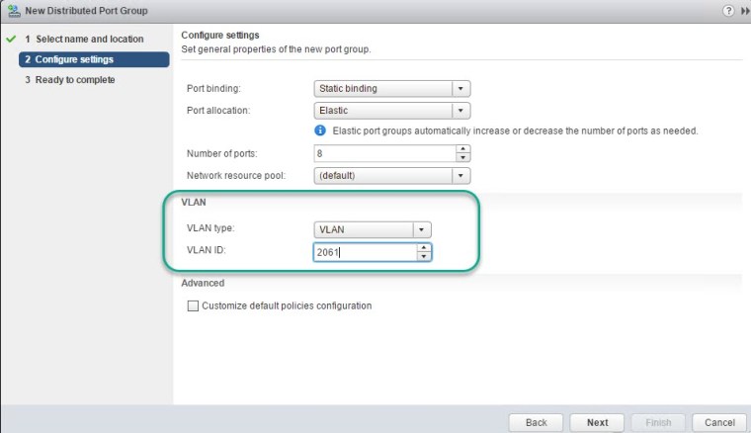751x433 pixels.
Task: Click 'Set general properties of the new port group.'
Action: click(x=276, y=49)
